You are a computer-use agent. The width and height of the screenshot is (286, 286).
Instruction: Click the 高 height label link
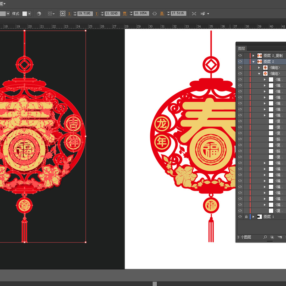[162, 13]
